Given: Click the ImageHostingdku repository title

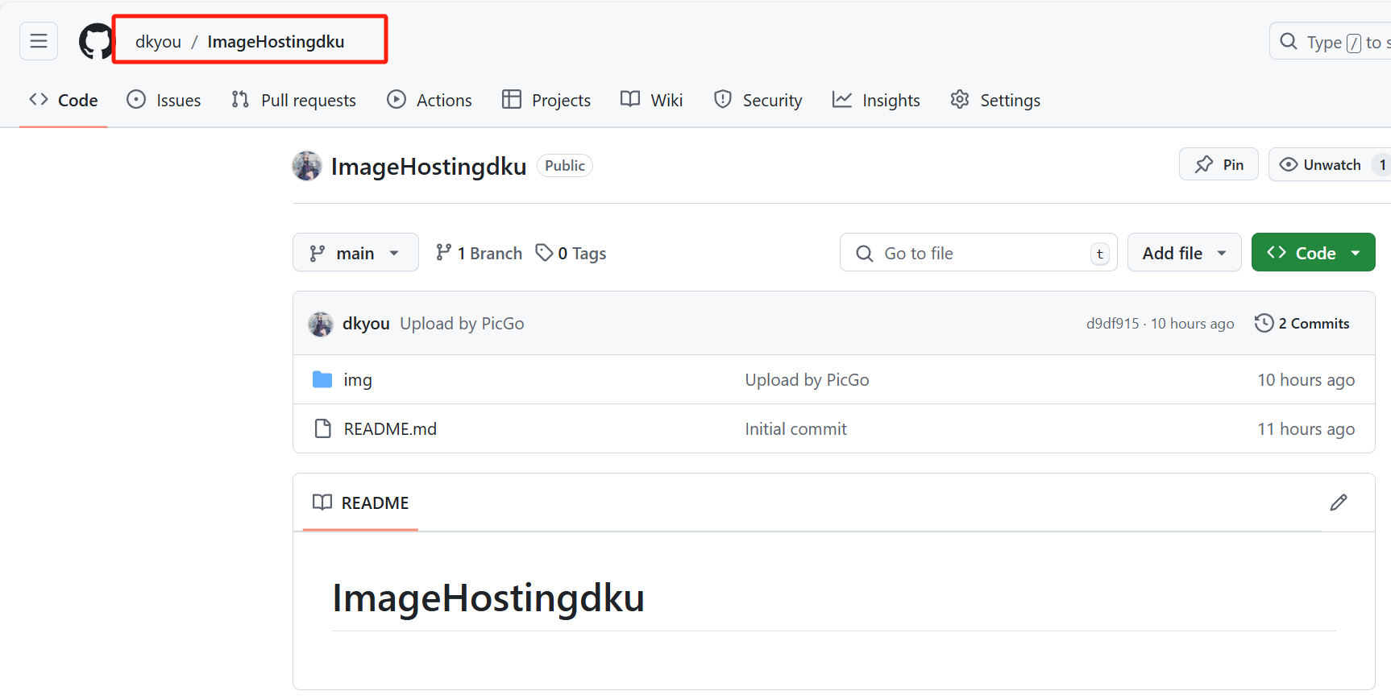Looking at the screenshot, I should [429, 166].
